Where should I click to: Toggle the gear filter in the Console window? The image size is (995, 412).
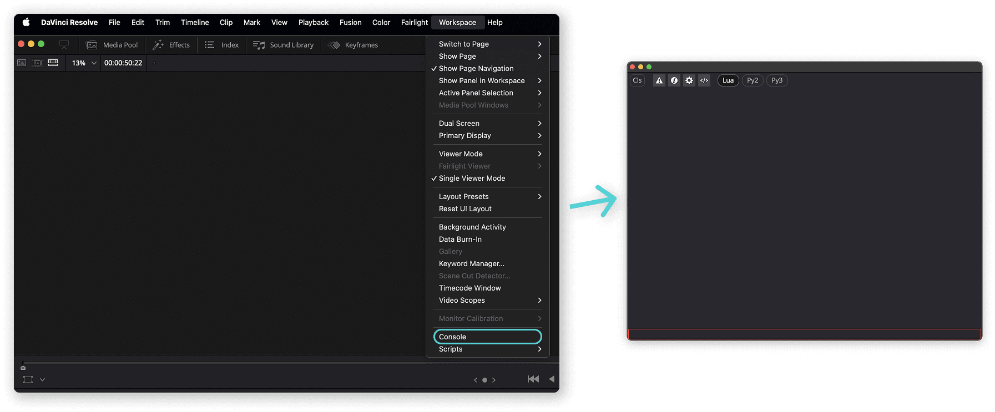(x=689, y=80)
